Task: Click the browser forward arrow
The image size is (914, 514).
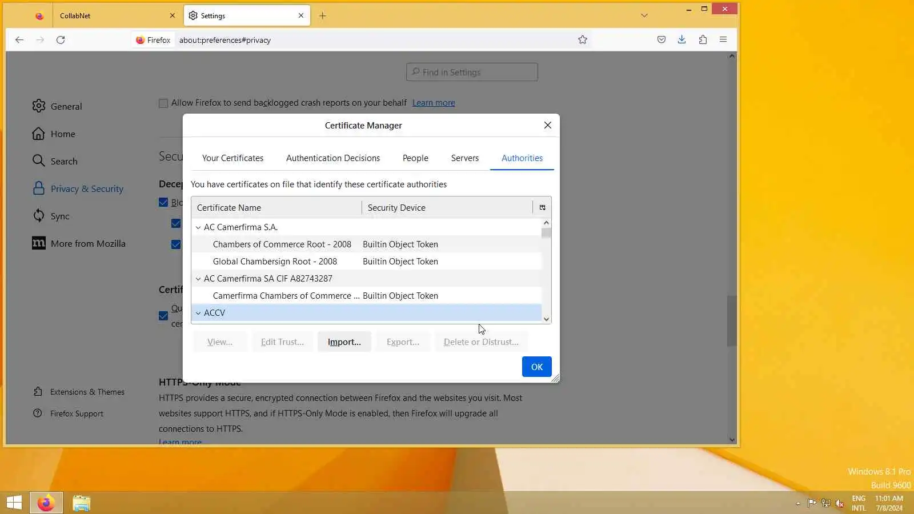Action: click(x=40, y=40)
